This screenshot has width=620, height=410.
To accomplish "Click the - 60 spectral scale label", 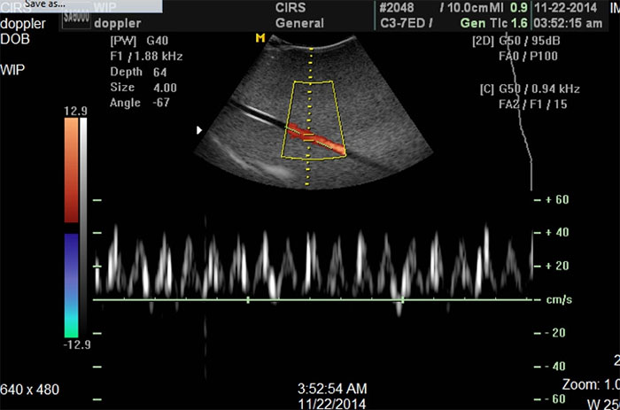I will tap(555, 398).
